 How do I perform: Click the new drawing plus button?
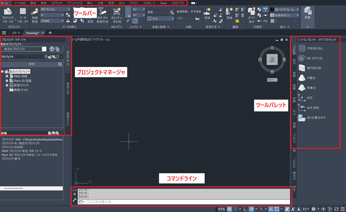coord(50,33)
